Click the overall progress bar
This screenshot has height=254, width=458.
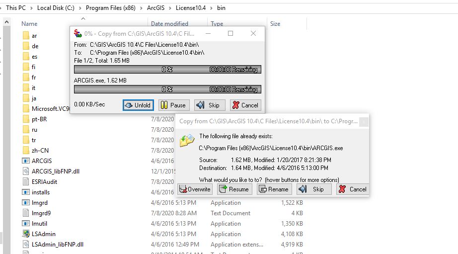tap(167, 70)
